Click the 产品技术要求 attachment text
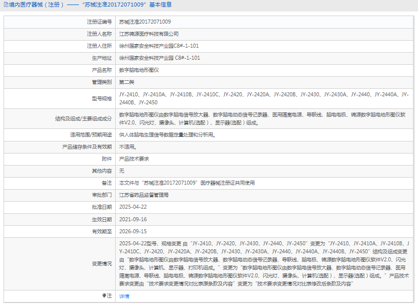 click(134, 159)
